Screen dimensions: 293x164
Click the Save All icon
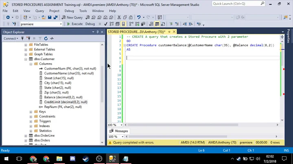point(55,17)
